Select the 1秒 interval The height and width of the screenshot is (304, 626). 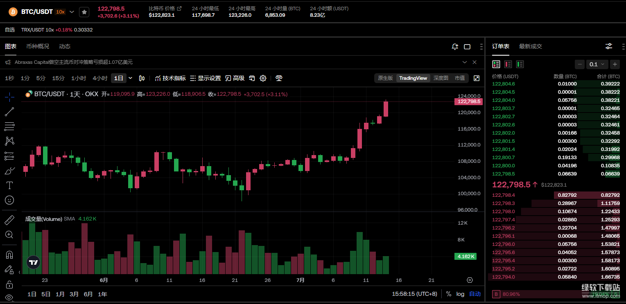pos(9,78)
